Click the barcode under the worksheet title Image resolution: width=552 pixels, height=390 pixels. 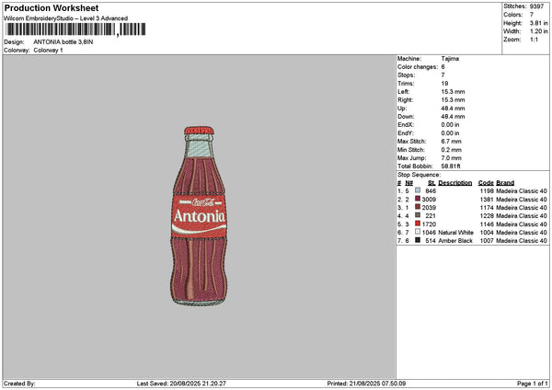tap(75, 29)
